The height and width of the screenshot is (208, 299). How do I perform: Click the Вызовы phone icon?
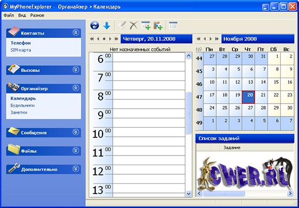click(14, 69)
